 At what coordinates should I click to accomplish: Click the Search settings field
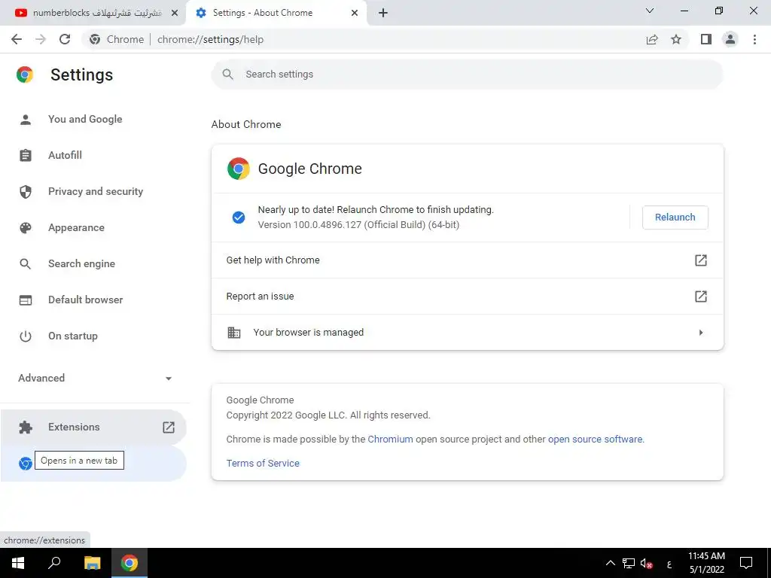pos(467,75)
